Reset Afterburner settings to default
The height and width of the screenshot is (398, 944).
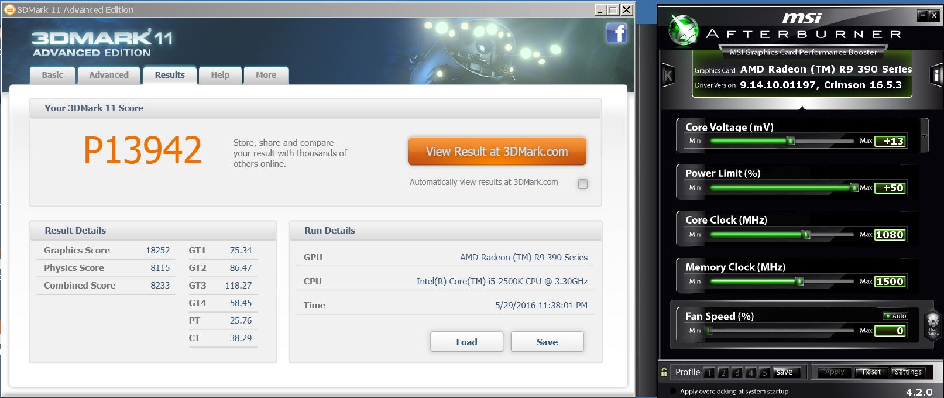[871, 372]
